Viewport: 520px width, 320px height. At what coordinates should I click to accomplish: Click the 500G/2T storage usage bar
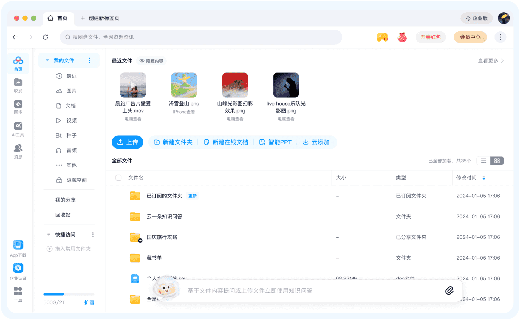click(69, 294)
